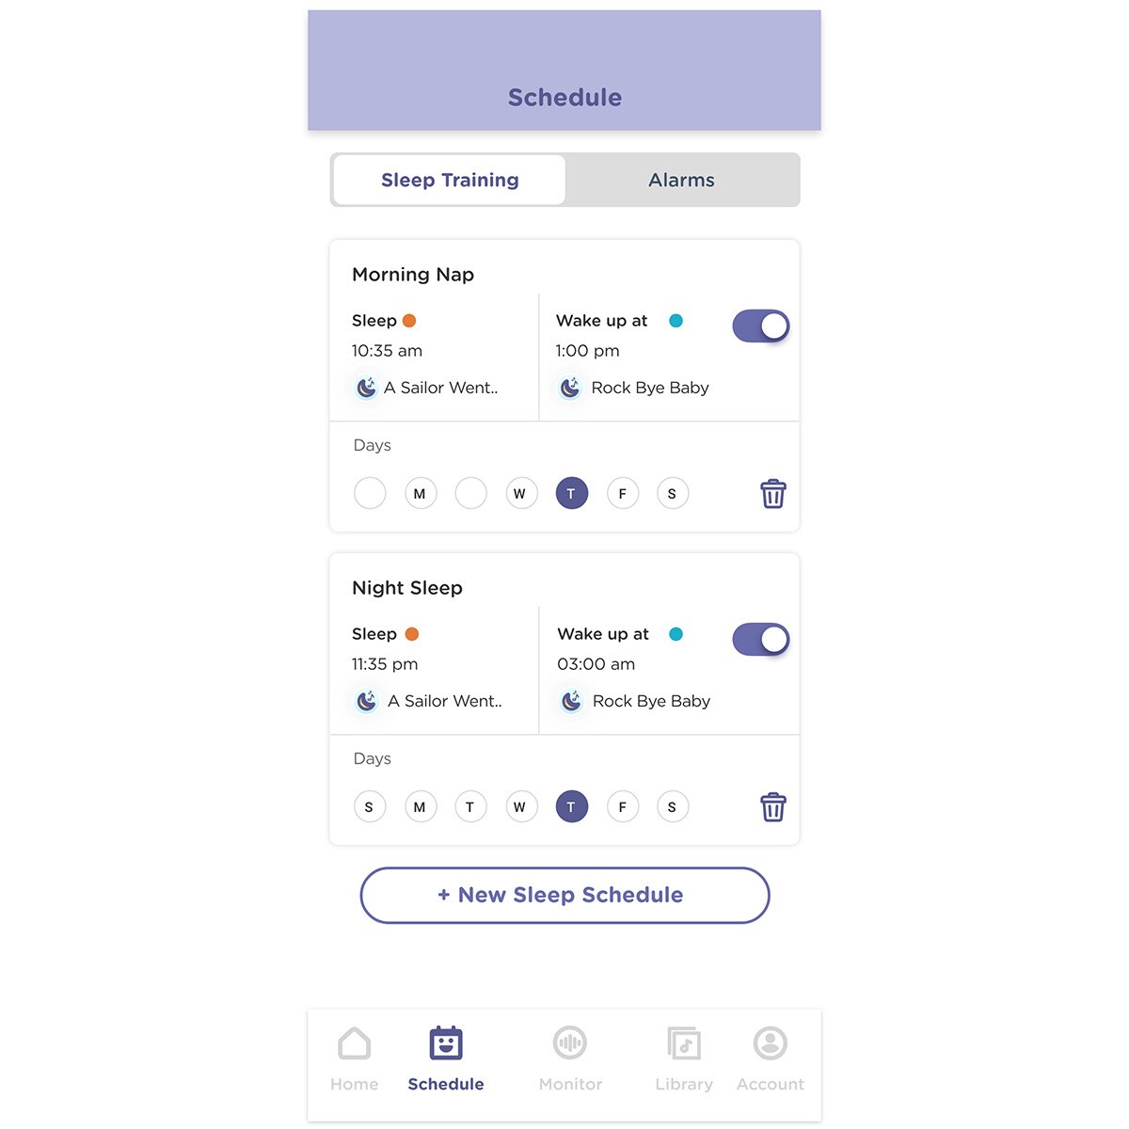Delete the Morning Nap schedule

(772, 494)
